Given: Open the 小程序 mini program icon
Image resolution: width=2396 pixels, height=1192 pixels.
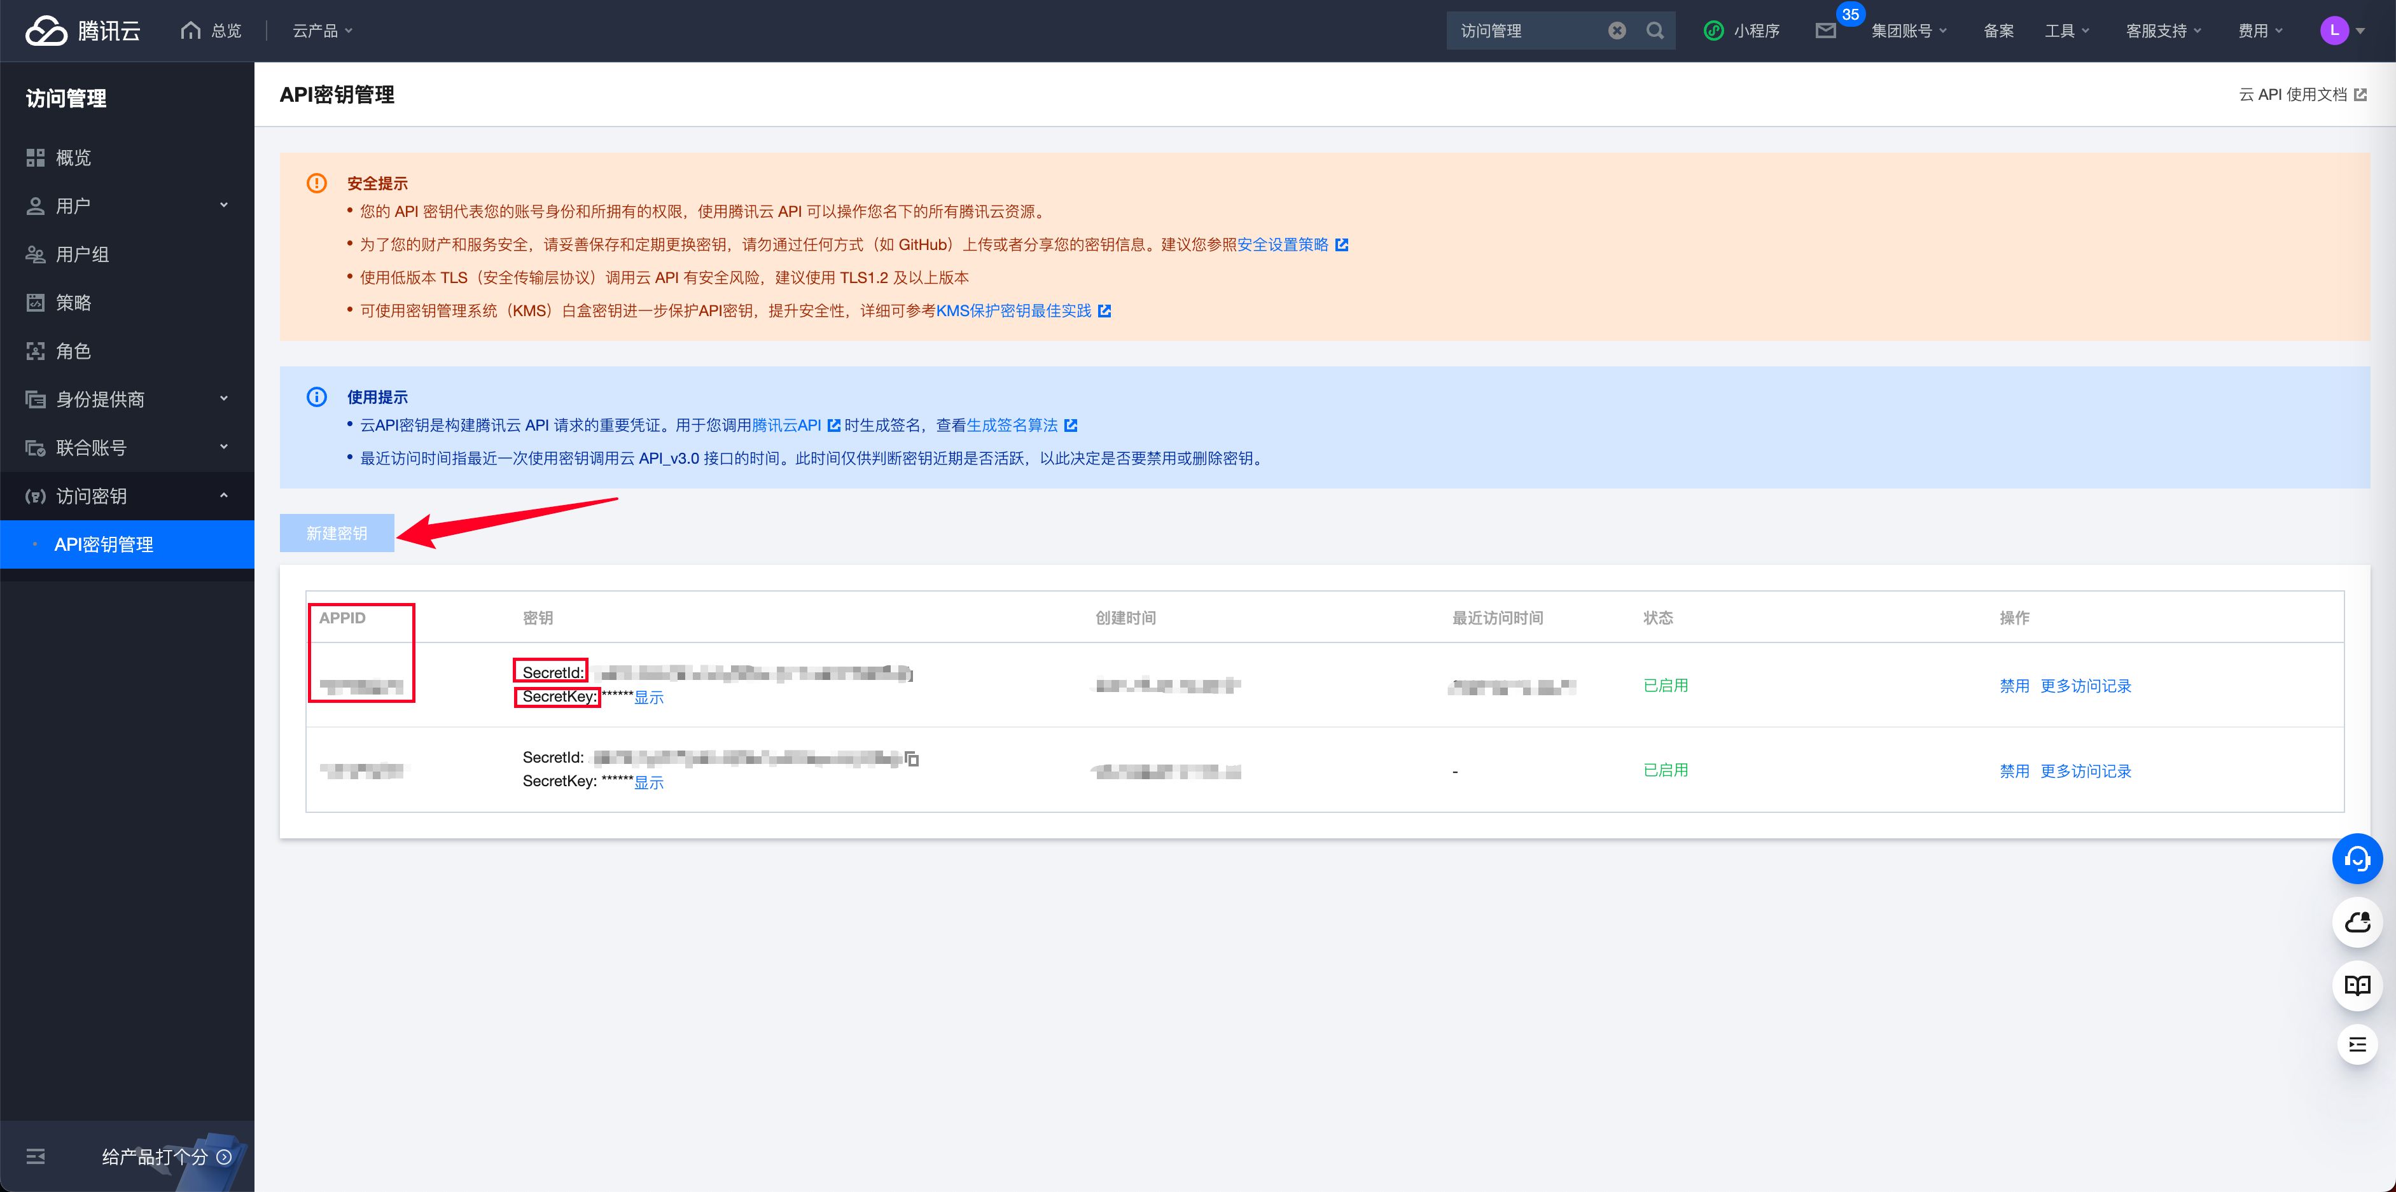Looking at the screenshot, I should click(x=1741, y=31).
